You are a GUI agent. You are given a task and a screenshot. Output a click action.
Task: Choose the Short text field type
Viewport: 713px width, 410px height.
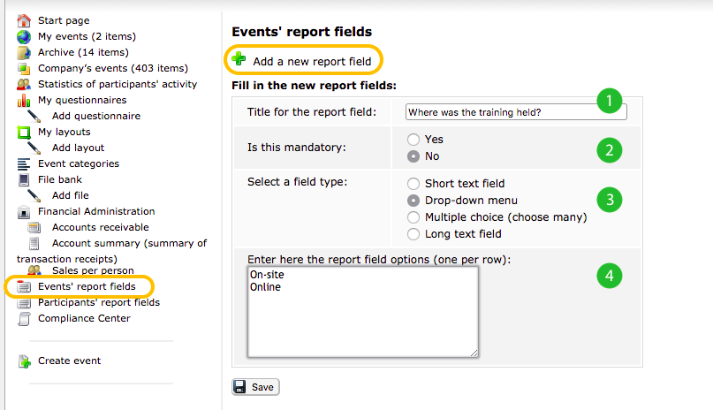pos(413,184)
